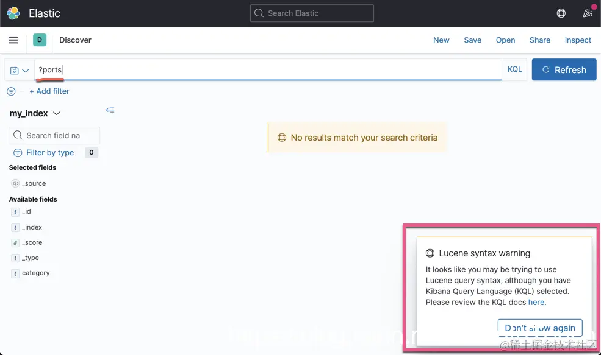Click the Elastic logo icon
The image size is (601, 355).
pos(13,13)
